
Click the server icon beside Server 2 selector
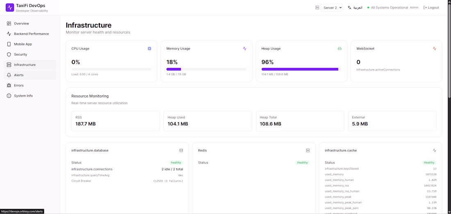pos(317,8)
